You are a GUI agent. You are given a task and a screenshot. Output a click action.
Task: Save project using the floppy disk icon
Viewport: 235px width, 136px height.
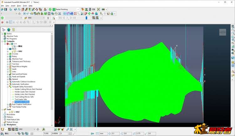point(6,9)
